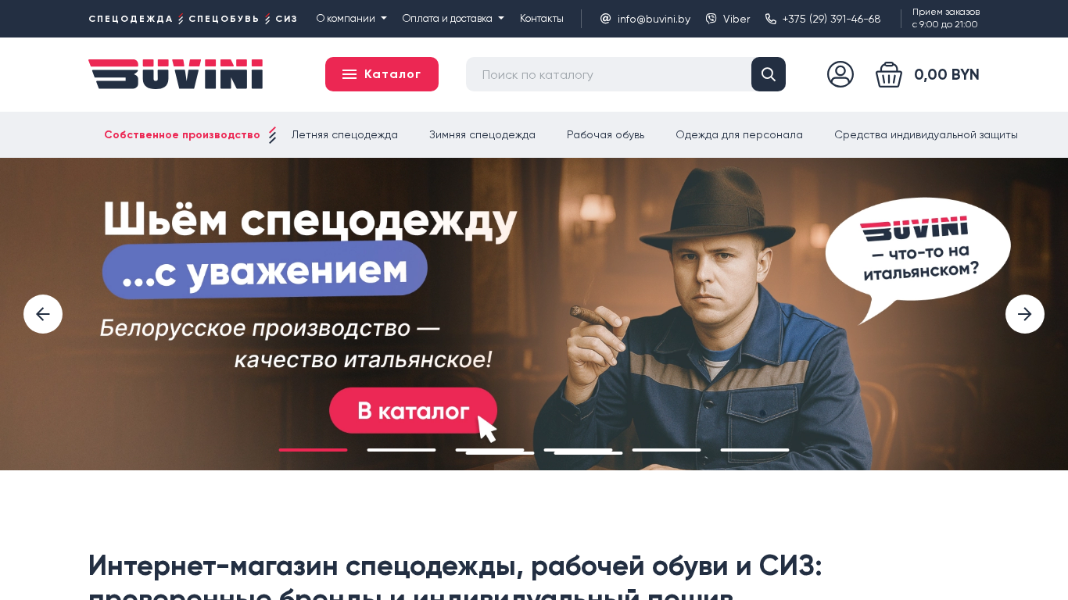This screenshot has width=1068, height=600.
Task: Expand the Оплата и доставка dropdown
Action: 453,18
